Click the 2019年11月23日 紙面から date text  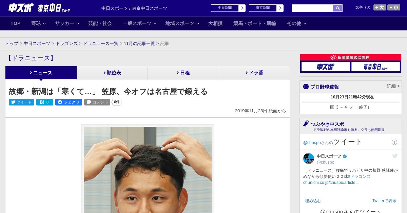260,111
